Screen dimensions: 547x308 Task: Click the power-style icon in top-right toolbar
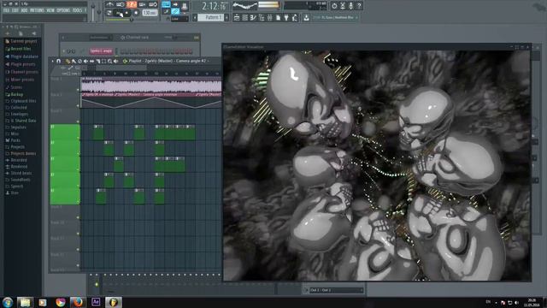[334, 6]
